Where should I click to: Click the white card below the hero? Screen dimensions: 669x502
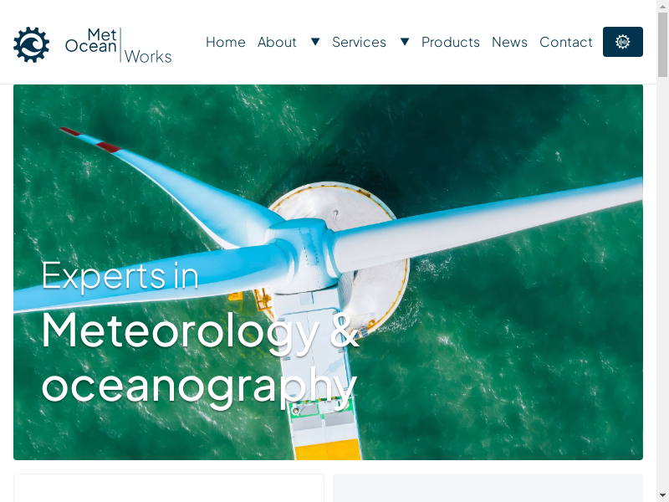coord(169,488)
